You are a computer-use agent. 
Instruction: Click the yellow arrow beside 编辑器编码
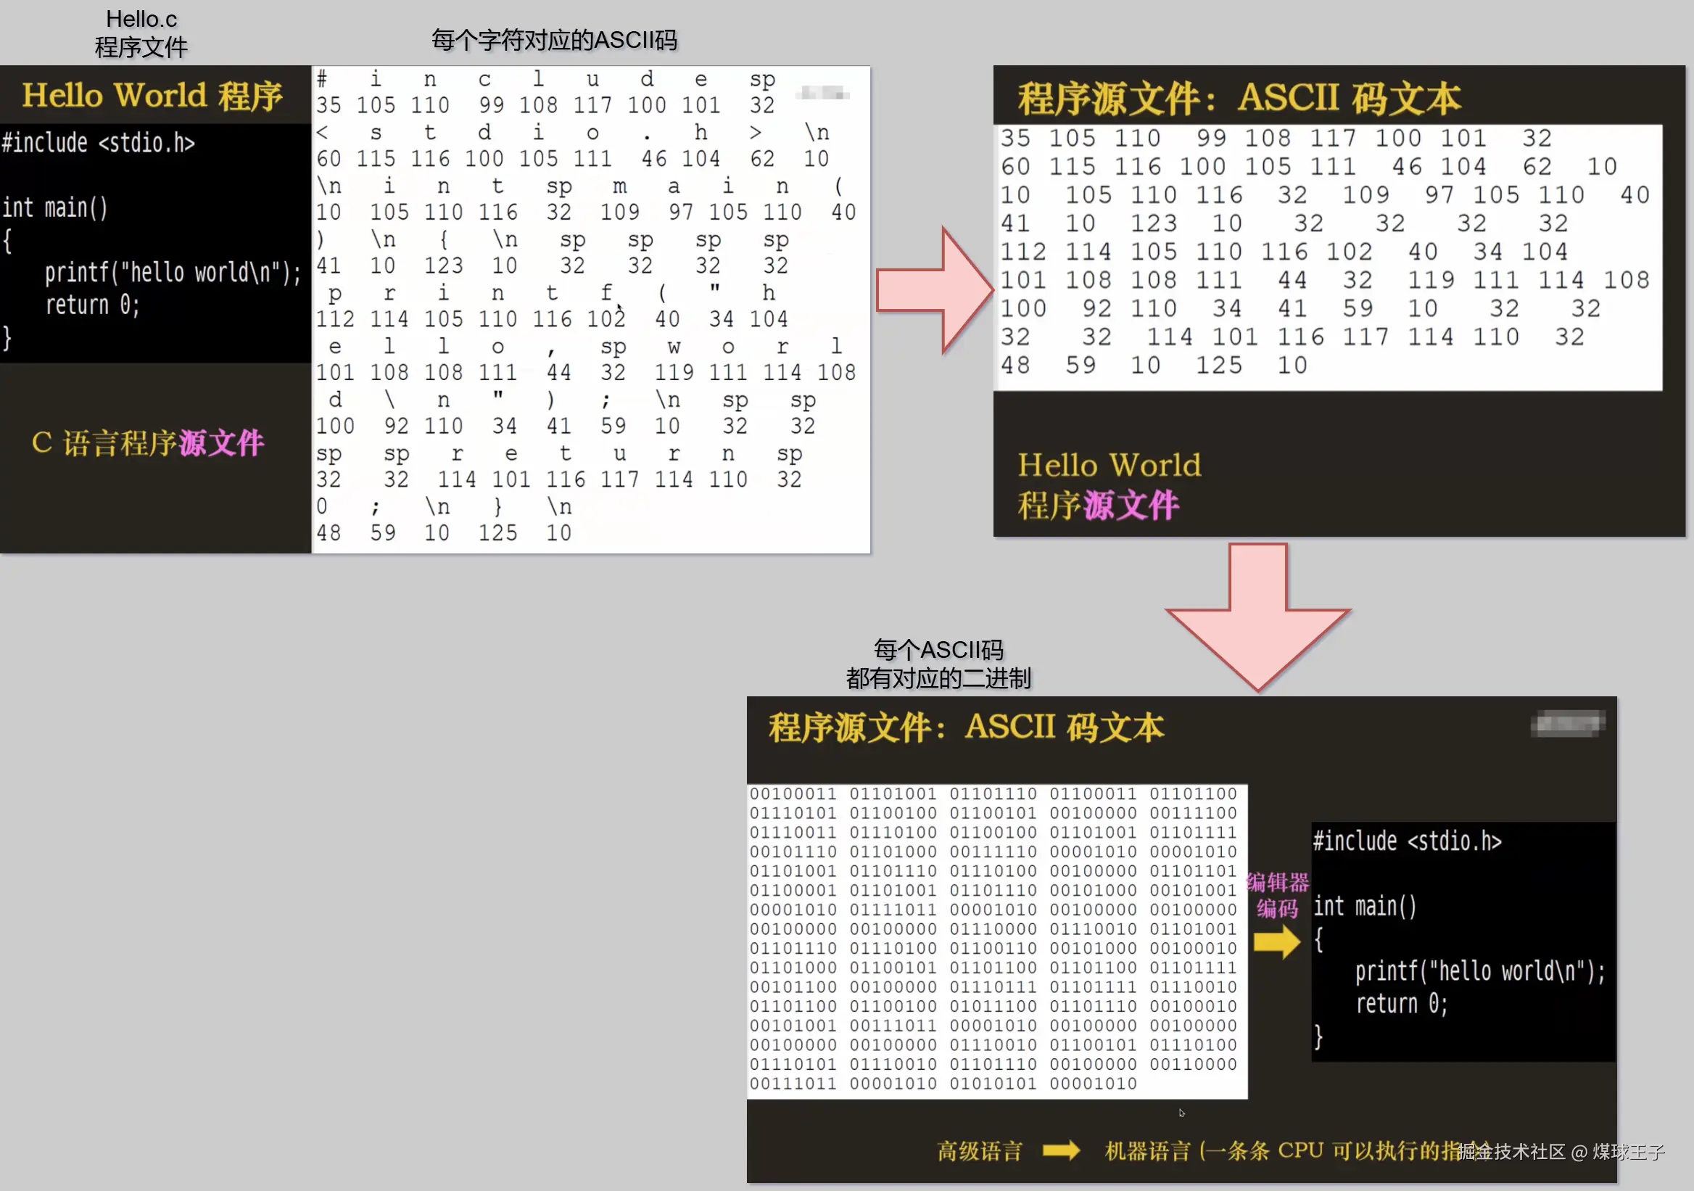point(1276,942)
